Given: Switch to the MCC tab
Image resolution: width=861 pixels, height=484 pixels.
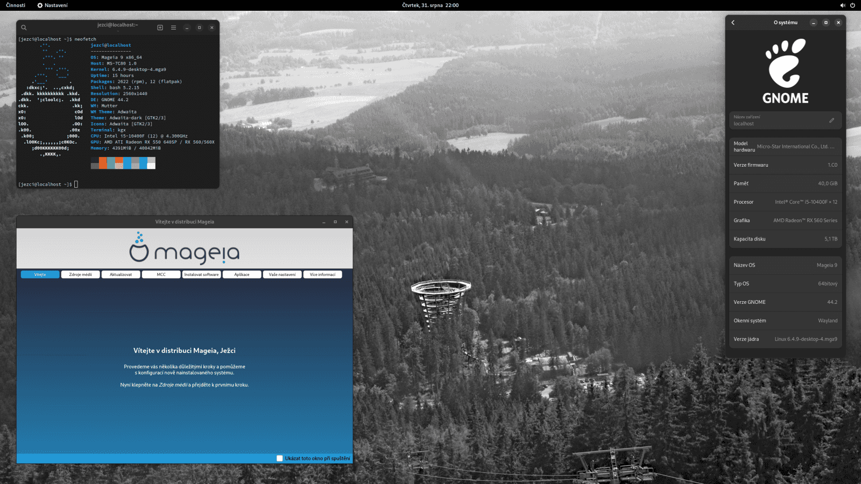Looking at the screenshot, I should point(161,274).
